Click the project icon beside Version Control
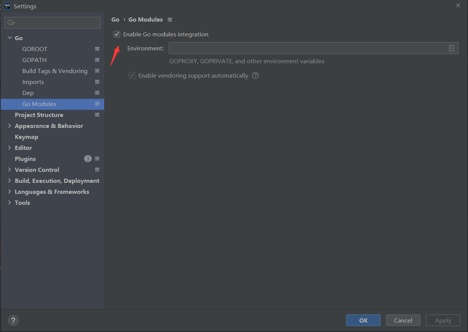The width and height of the screenshot is (468, 332). point(97,170)
